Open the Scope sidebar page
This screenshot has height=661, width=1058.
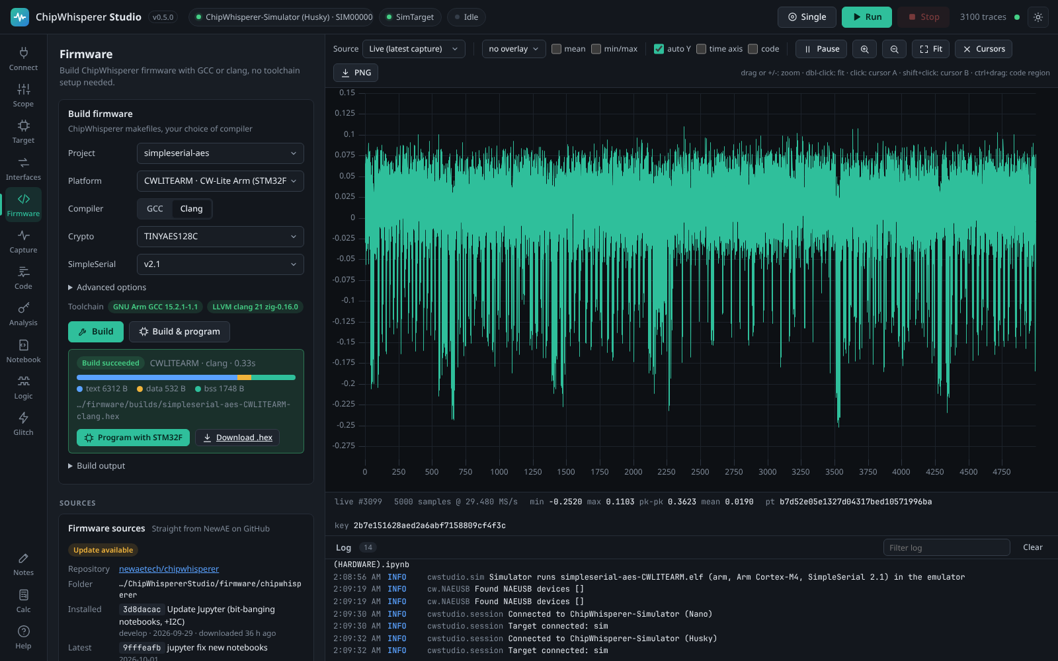(23, 95)
